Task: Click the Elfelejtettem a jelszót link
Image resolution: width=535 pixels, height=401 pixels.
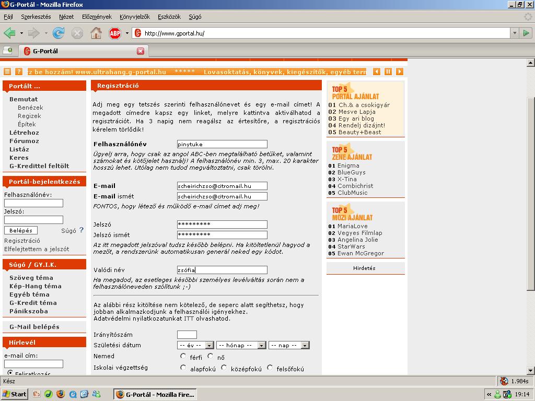Action: (37, 249)
